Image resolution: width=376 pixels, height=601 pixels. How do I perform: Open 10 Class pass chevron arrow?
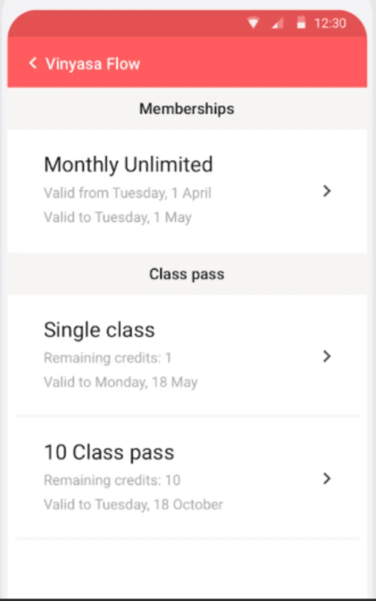(327, 478)
